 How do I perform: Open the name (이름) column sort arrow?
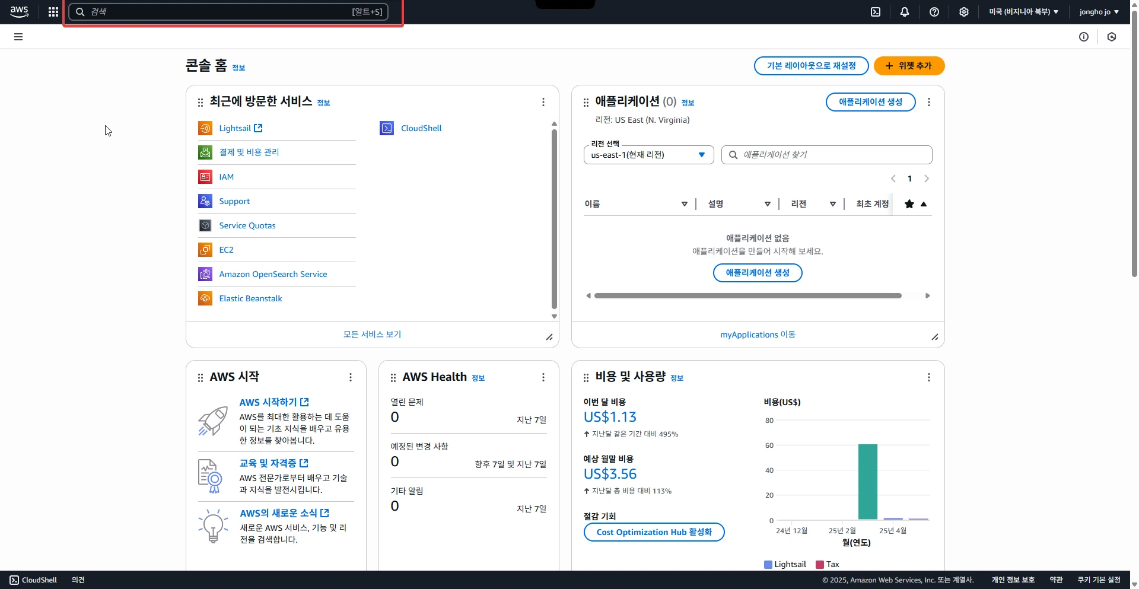685,204
